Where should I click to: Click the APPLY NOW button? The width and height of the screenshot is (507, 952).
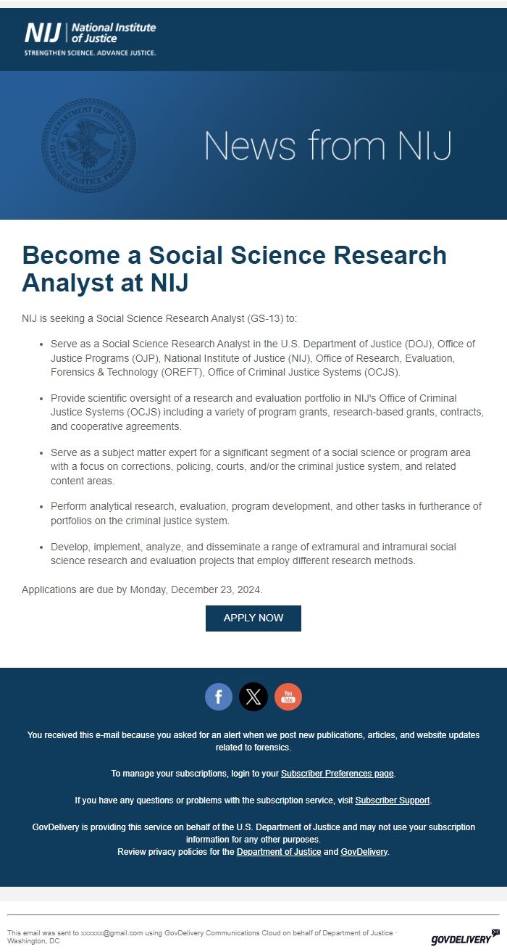pyautogui.click(x=253, y=618)
